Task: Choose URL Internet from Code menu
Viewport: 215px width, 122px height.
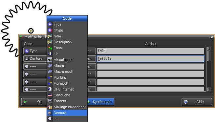Action: 67,89
